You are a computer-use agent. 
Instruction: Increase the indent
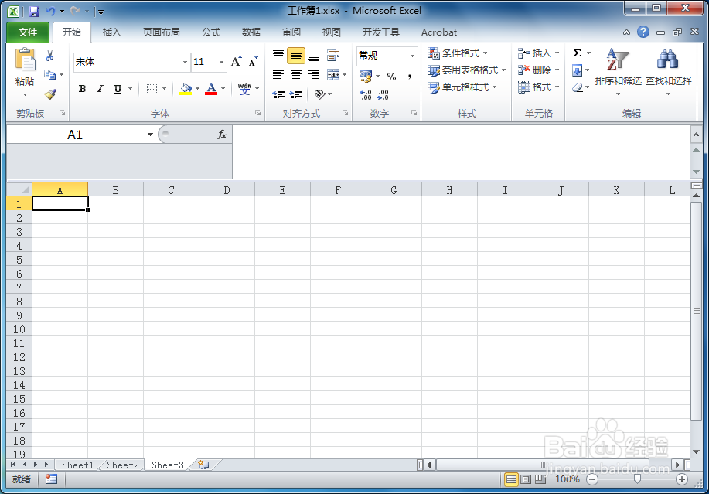tap(295, 94)
